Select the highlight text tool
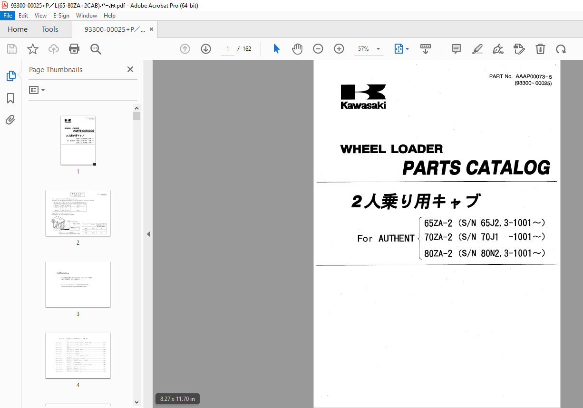Image resolution: width=583 pixels, height=408 pixels. pyautogui.click(x=477, y=49)
